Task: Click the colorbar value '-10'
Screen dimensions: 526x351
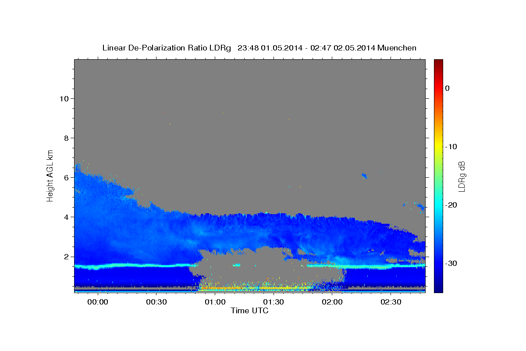Action: pos(451,147)
